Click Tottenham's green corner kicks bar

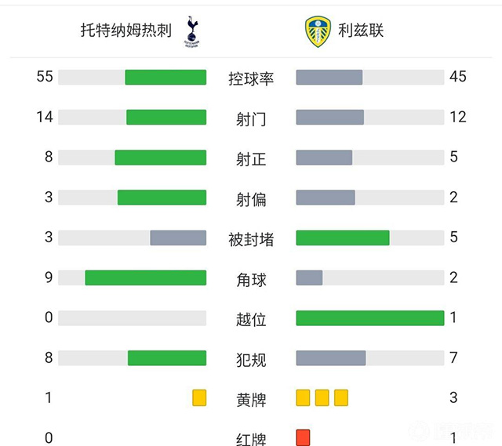pos(145,277)
